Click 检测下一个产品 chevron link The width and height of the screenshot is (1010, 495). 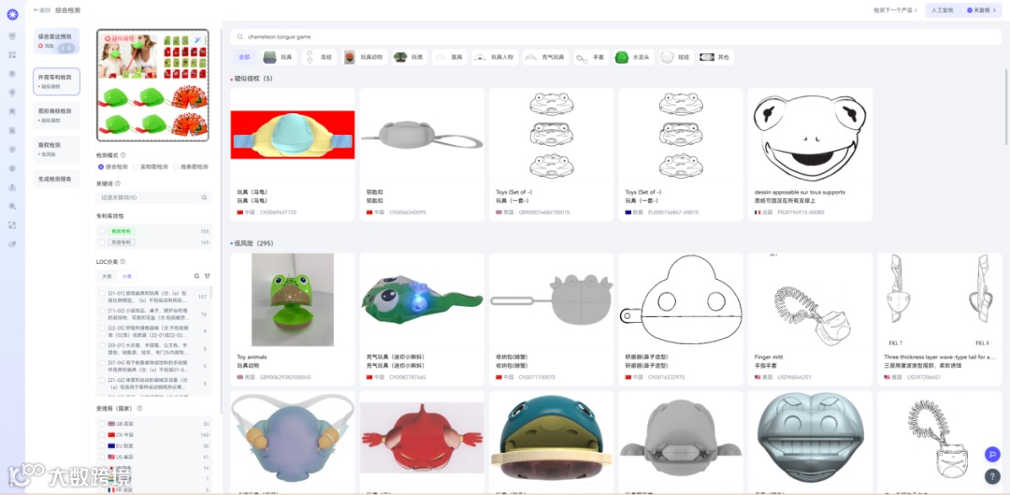tap(895, 10)
